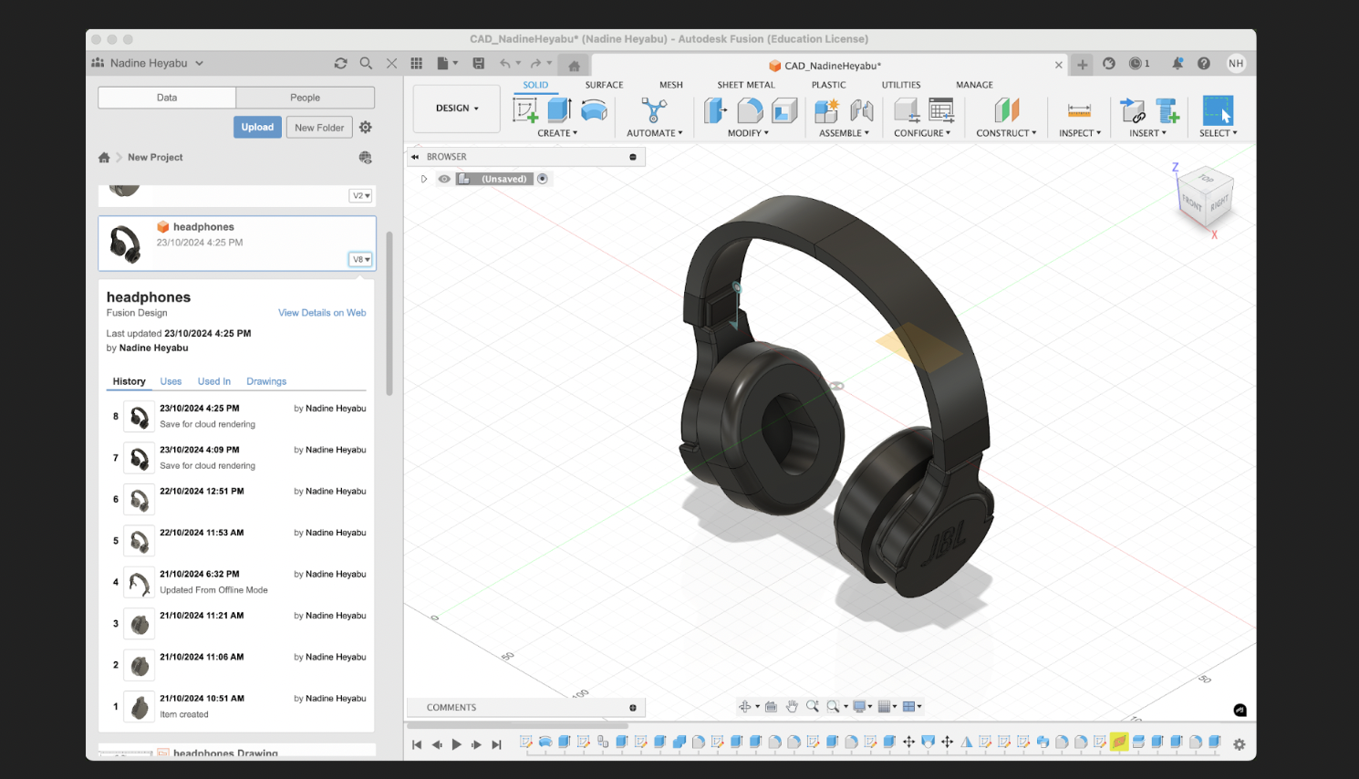Screen dimensions: 1359x779
Task: Open View Details on Web link
Action: tap(322, 313)
